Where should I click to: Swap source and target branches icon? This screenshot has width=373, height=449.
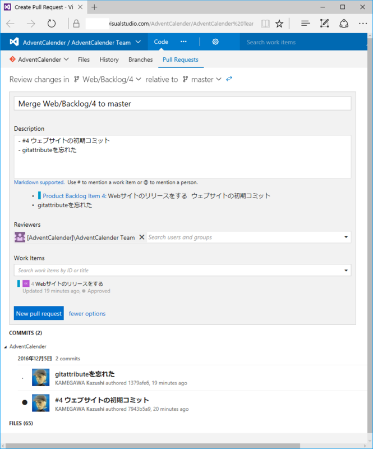[x=229, y=79]
